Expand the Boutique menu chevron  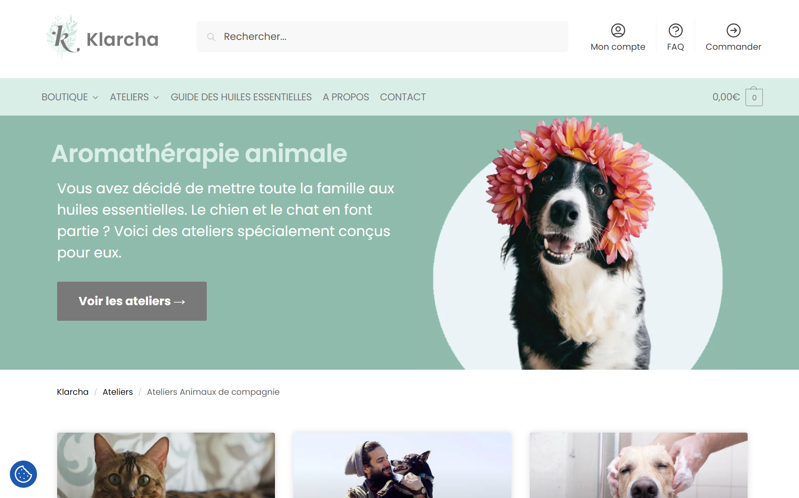tap(95, 97)
